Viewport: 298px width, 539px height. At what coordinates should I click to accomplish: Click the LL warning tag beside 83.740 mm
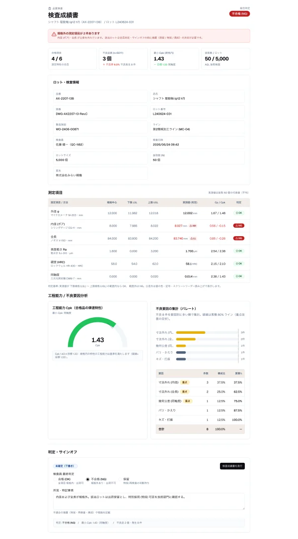click(193, 238)
